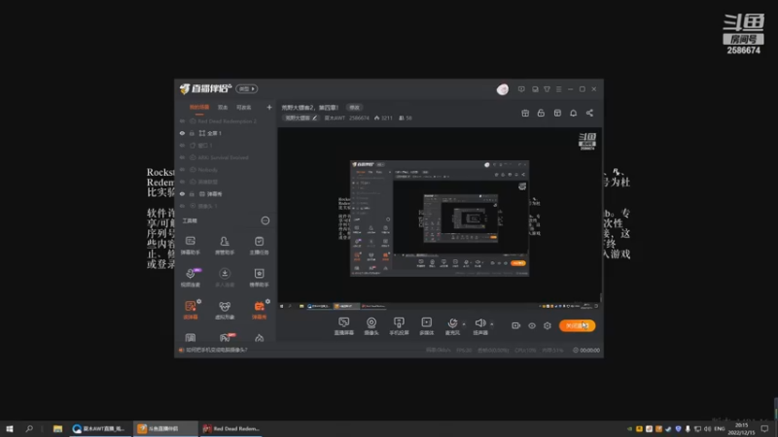Open the gear settings icon beside stream button
Viewport: 778px width, 437px height.
tap(548, 325)
